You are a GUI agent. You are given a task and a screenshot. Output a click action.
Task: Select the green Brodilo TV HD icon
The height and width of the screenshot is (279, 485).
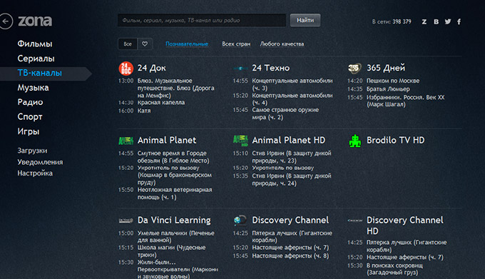(355, 141)
